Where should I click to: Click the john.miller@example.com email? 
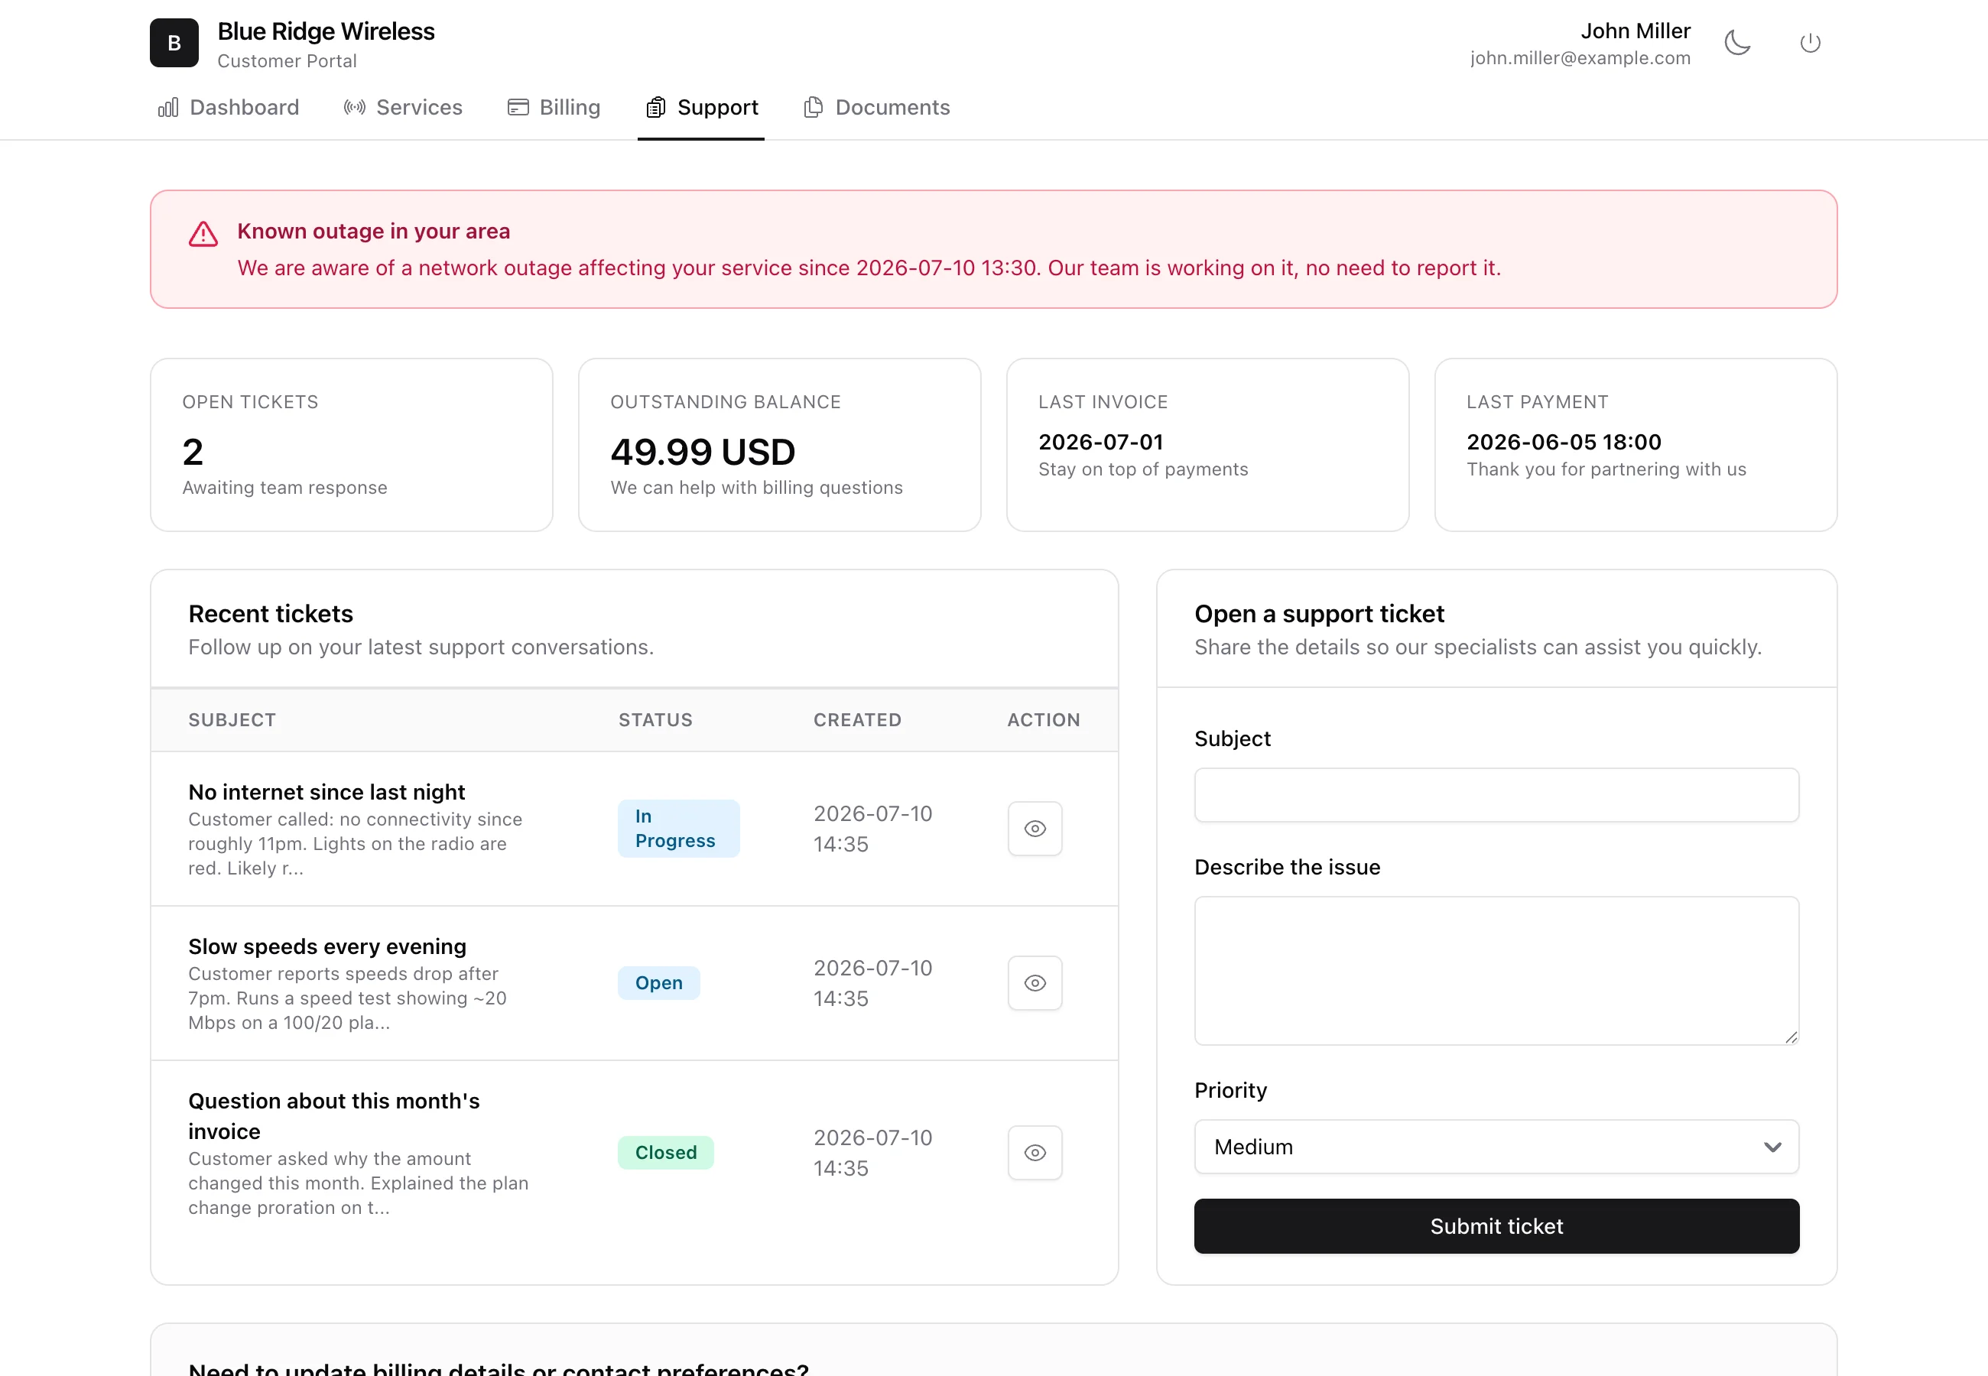pos(1580,58)
